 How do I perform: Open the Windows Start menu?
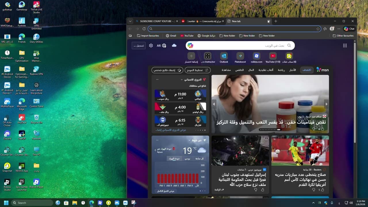(x=6, y=203)
